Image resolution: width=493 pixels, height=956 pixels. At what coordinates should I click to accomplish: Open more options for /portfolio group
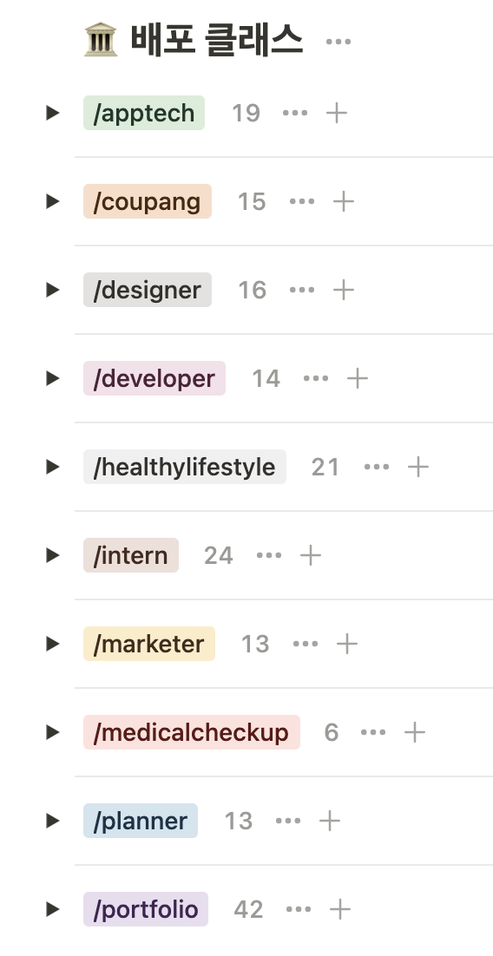pos(299,910)
